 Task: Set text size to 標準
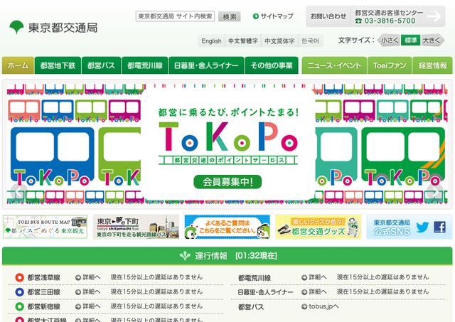pyautogui.click(x=411, y=41)
